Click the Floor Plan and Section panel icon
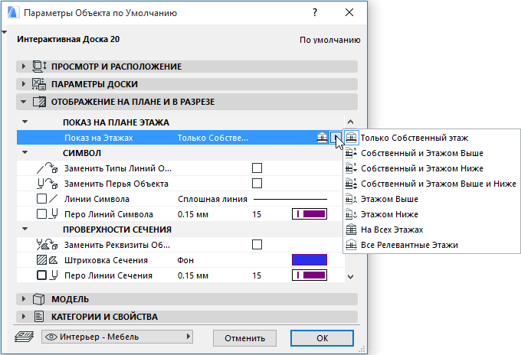The image size is (521, 355). click(x=39, y=102)
